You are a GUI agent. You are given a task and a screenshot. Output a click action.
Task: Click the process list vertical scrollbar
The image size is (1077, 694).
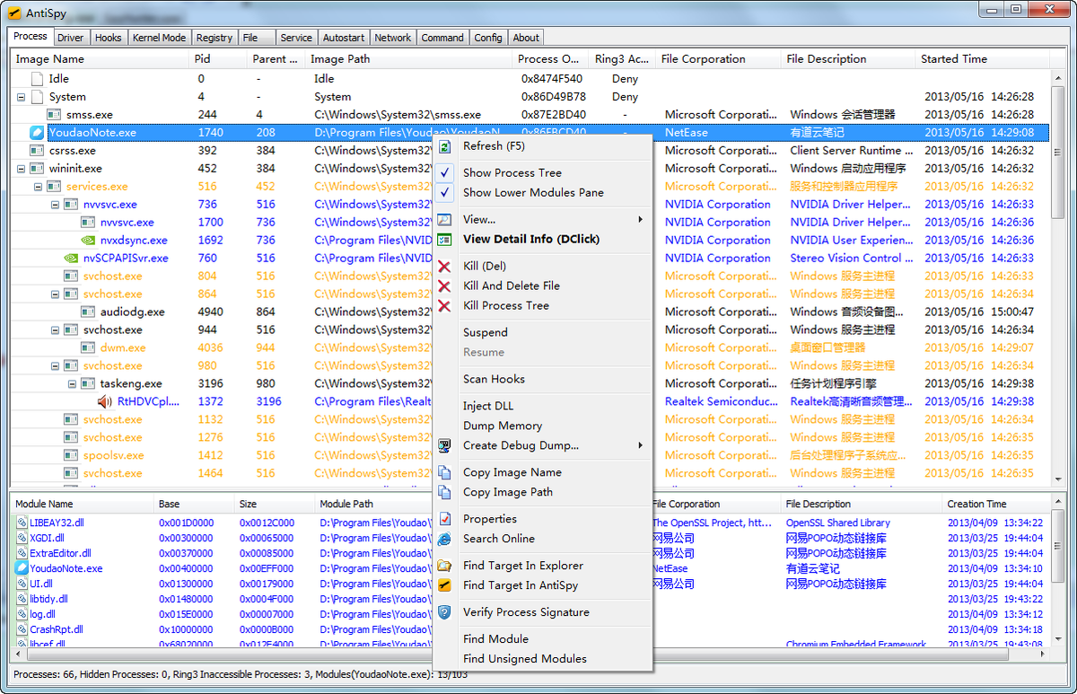click(x=1056, y=269)
